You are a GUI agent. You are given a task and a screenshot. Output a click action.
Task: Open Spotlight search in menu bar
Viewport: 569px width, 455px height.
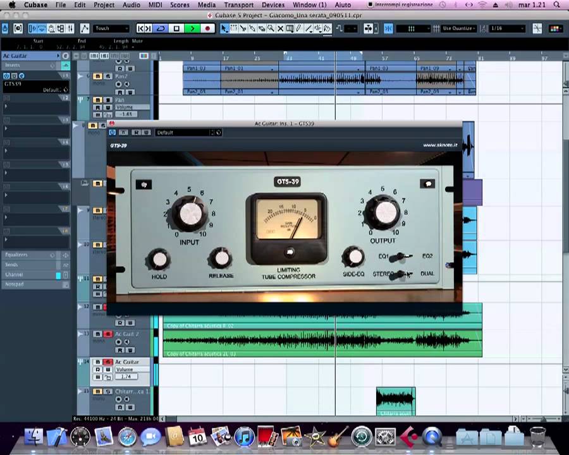click(556, 4)
